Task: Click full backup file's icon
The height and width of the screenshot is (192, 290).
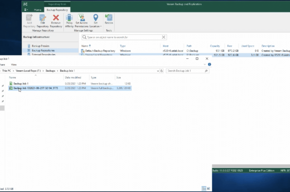Action: [x=11, y=88]
